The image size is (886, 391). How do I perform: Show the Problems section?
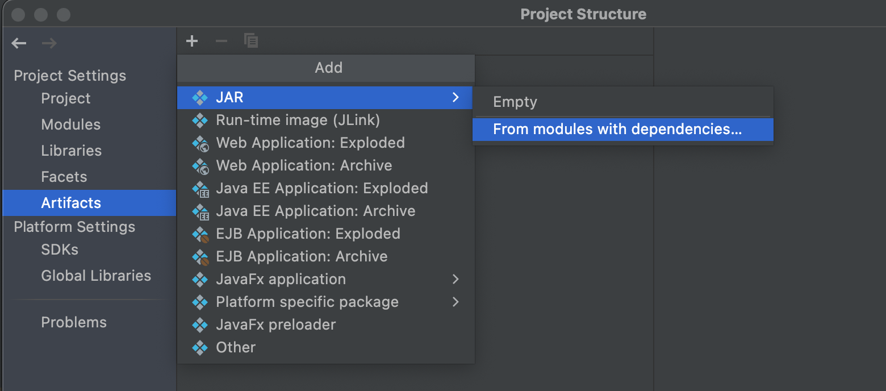coord(74,322)
